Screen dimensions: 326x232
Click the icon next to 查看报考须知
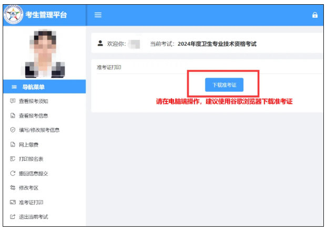point(13,101)
